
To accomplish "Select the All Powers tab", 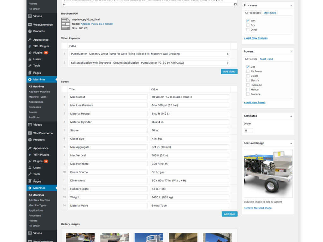I will (x=251, y=59).
